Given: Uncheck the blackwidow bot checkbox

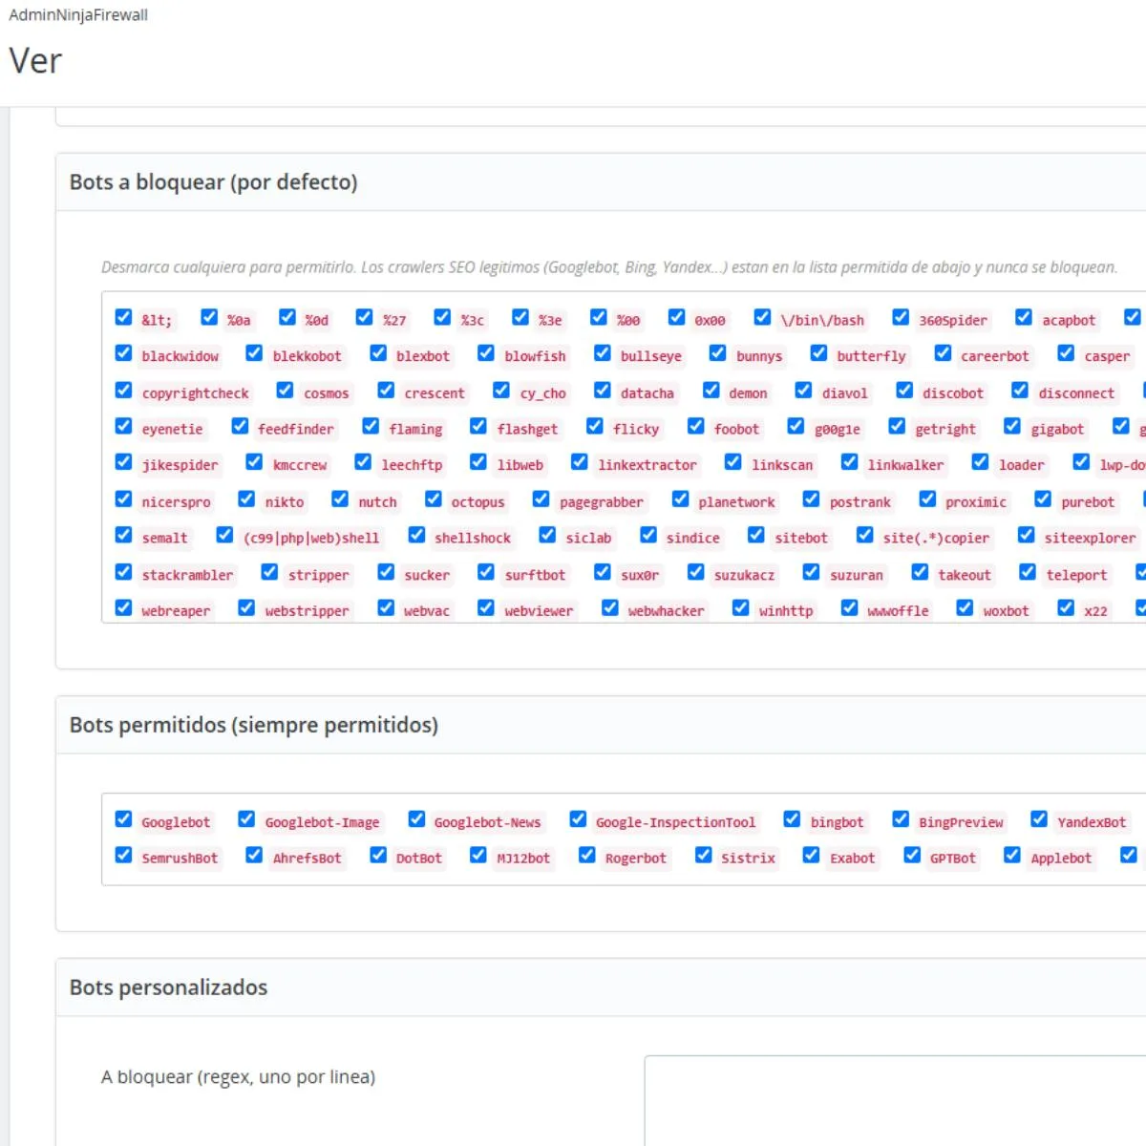Looking at the screenshot, I should [123, 353].
